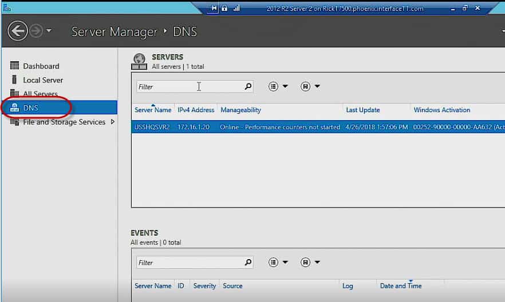Open dropdown arrow beside Servers list options
The image size is (505, 302).
[285, 86]
